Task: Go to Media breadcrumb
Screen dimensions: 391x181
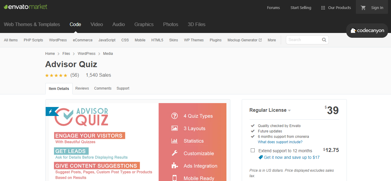Action: point(108,54)
